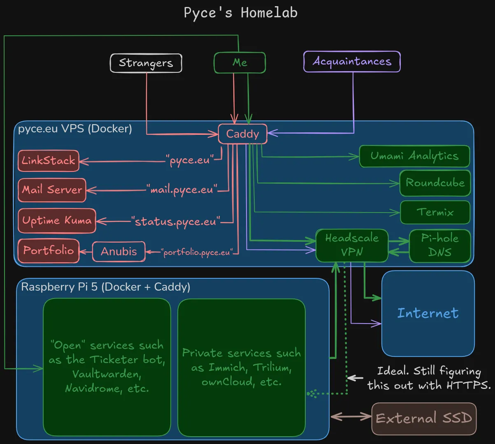Click the Uptime Kuma box
The width and height of the screenshot is (495, 444).
57,221
